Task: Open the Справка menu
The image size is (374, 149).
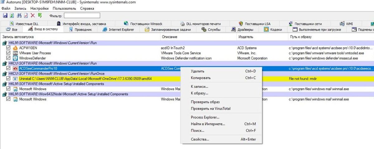Action: tap(87, 8)
